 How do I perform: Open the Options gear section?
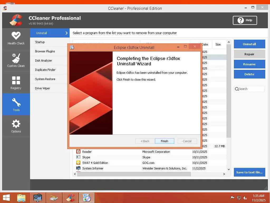[x=16, y=126]
